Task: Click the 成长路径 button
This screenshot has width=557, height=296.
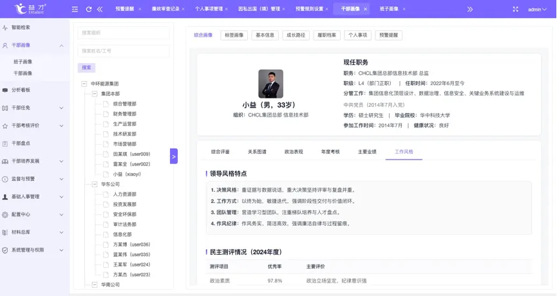Action: click(296, 35)
